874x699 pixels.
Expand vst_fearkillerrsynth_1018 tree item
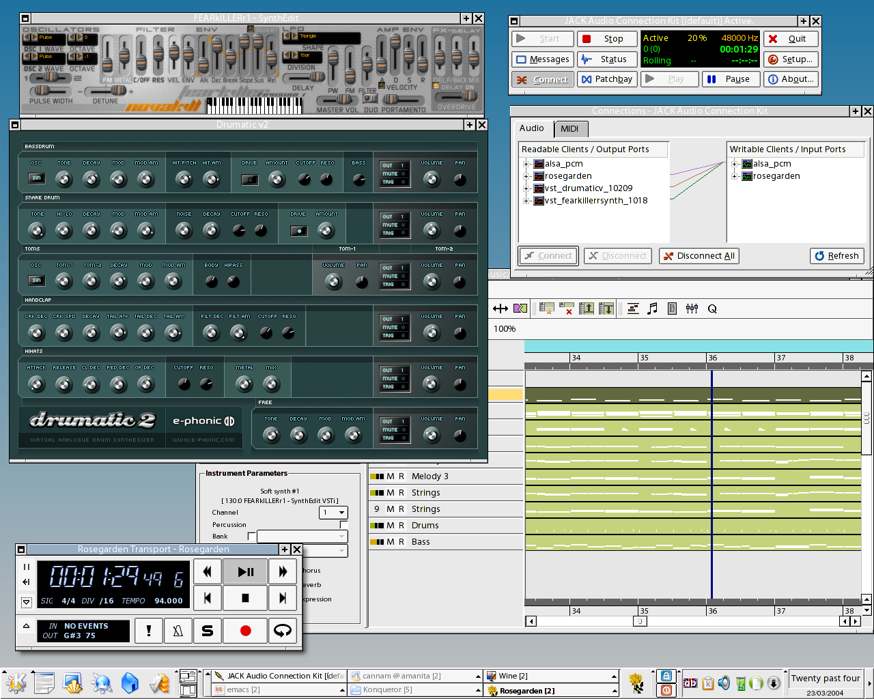(x=526, y=201)
